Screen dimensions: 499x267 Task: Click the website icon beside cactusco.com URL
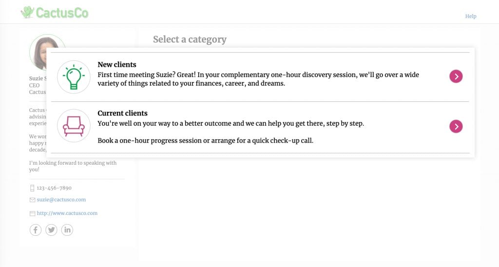pyautogui.click(x=32, y=213)
